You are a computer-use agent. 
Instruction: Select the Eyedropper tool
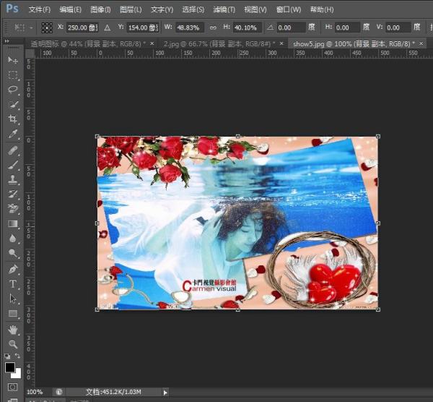click(x=12, y=134)
